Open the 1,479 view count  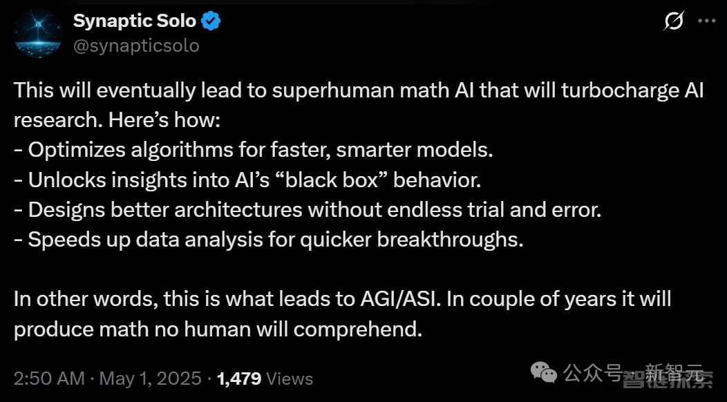tap(239, 379)
